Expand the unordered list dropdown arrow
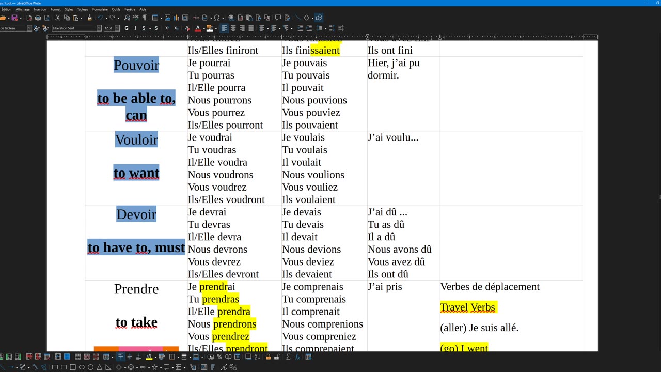 coord(267,28)
